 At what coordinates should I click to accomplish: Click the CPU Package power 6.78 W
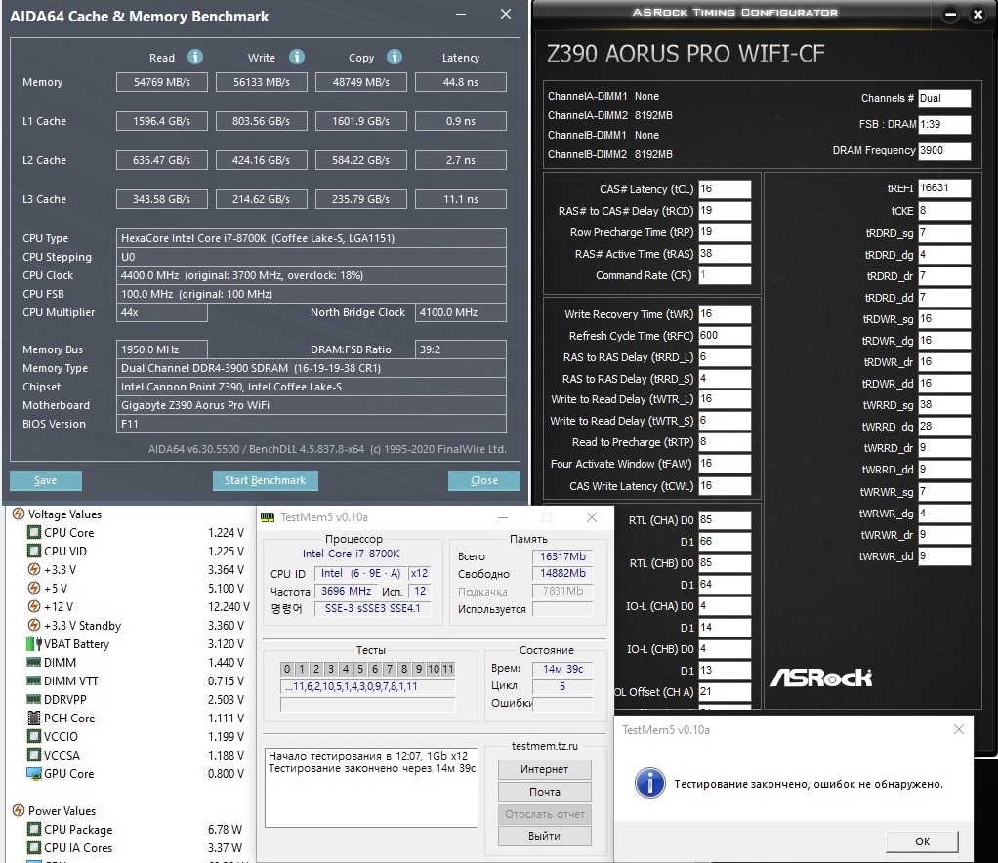[x=225, y=829]
